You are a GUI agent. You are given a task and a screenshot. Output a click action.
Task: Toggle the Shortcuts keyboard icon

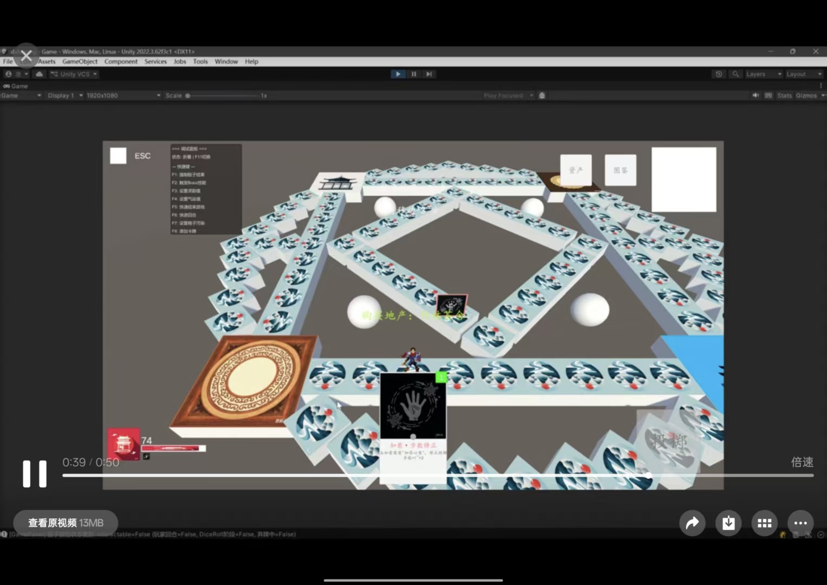tap(768, 96)
